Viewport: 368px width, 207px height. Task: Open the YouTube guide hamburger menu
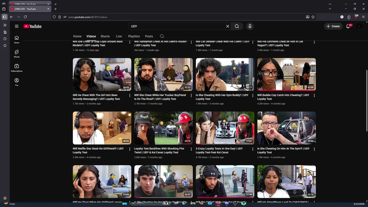[x=17, y=26]
